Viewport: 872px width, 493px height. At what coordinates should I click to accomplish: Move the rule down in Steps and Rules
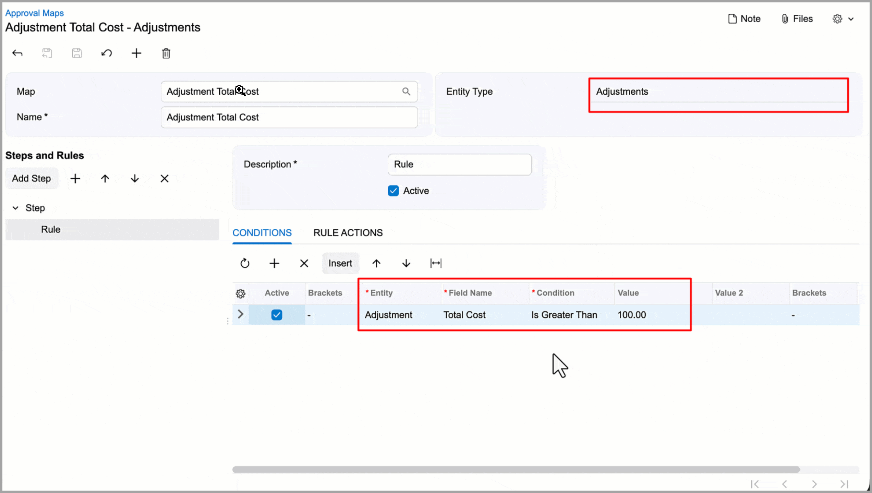point(135,178)
